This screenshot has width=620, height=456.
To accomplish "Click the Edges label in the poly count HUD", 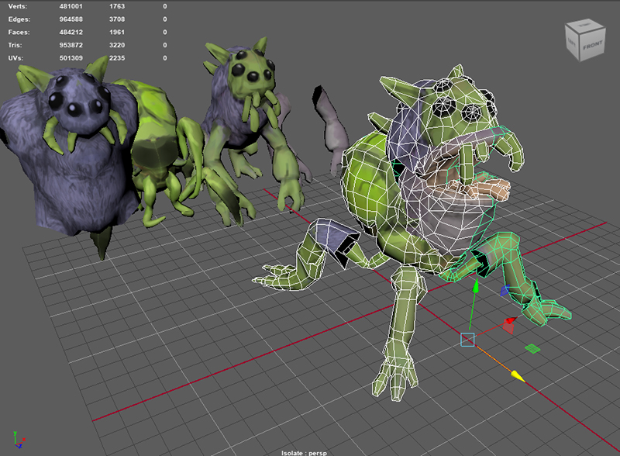I will click(20, 19).
